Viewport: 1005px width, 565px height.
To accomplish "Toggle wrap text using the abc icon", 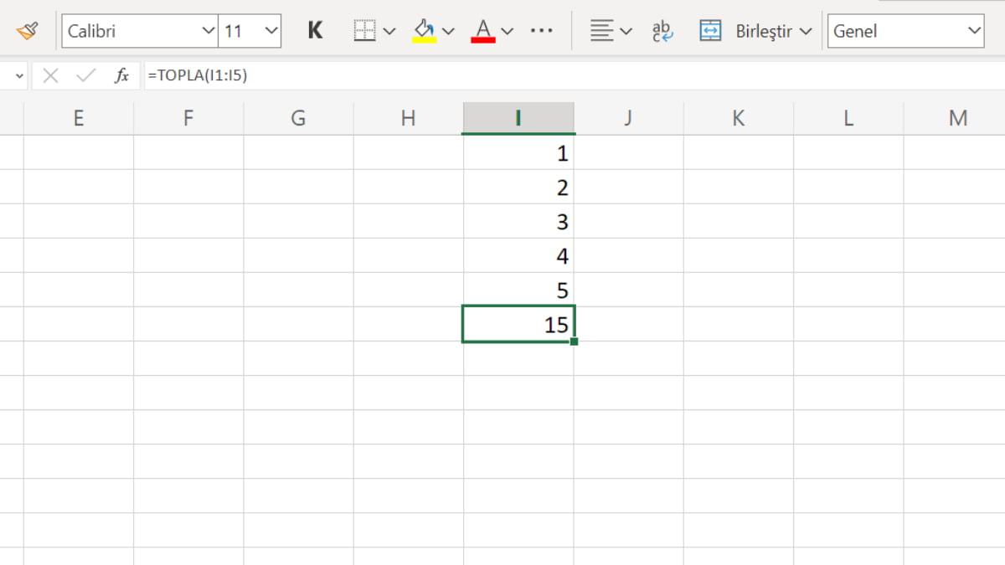I will (x=662, y=31).
